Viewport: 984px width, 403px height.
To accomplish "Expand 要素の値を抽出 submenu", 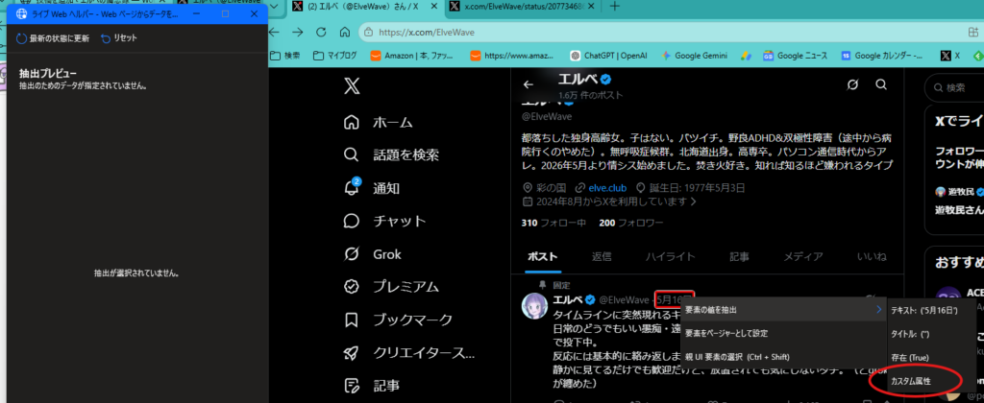I will coord(783,310).
